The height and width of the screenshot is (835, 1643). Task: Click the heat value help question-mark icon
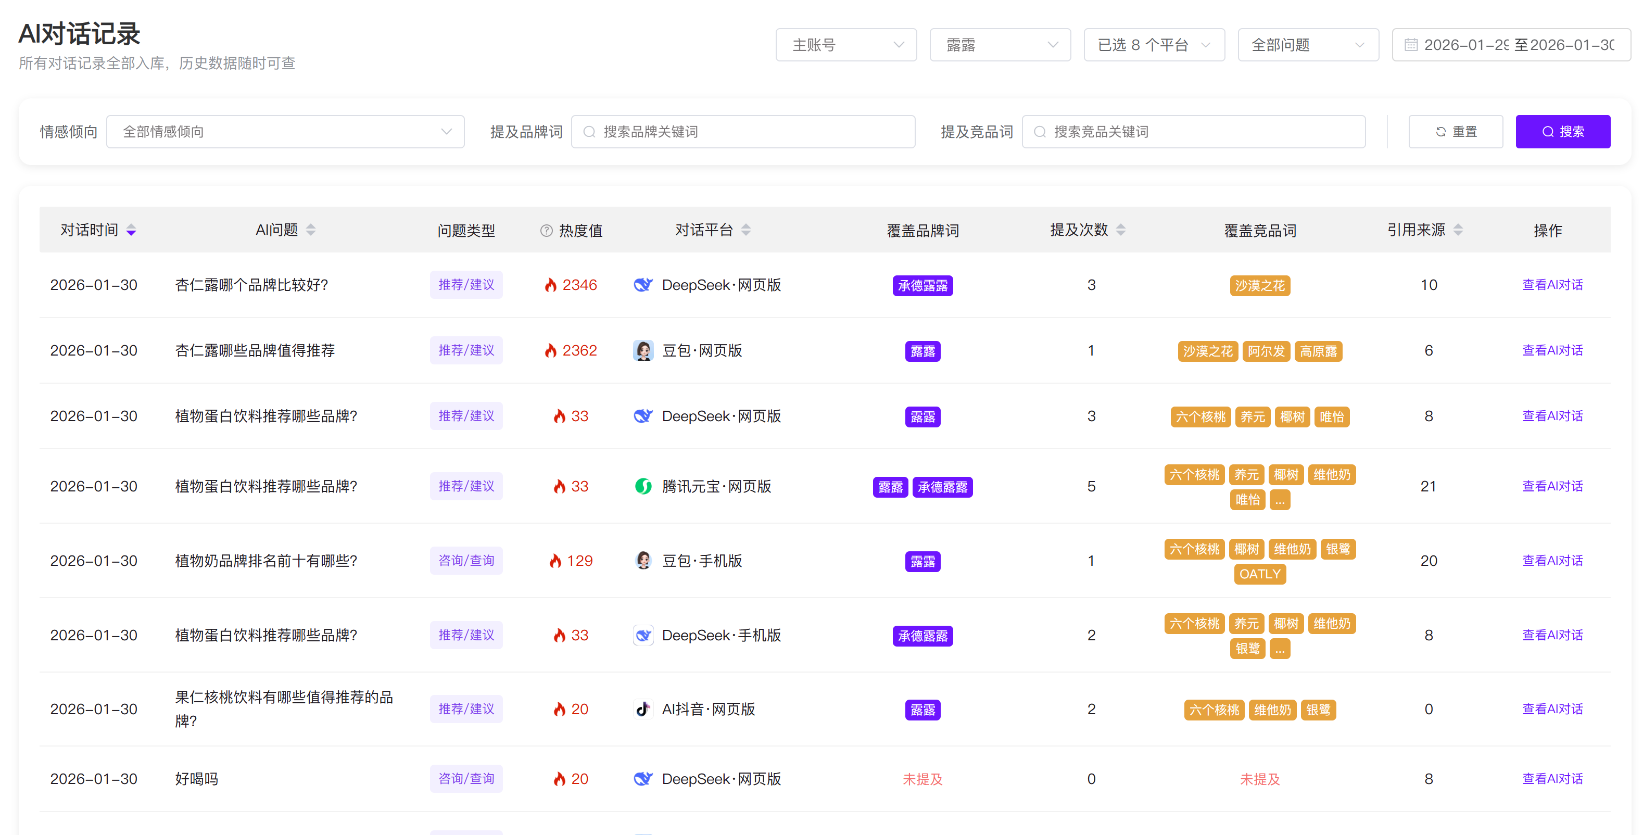pos(546,231)
